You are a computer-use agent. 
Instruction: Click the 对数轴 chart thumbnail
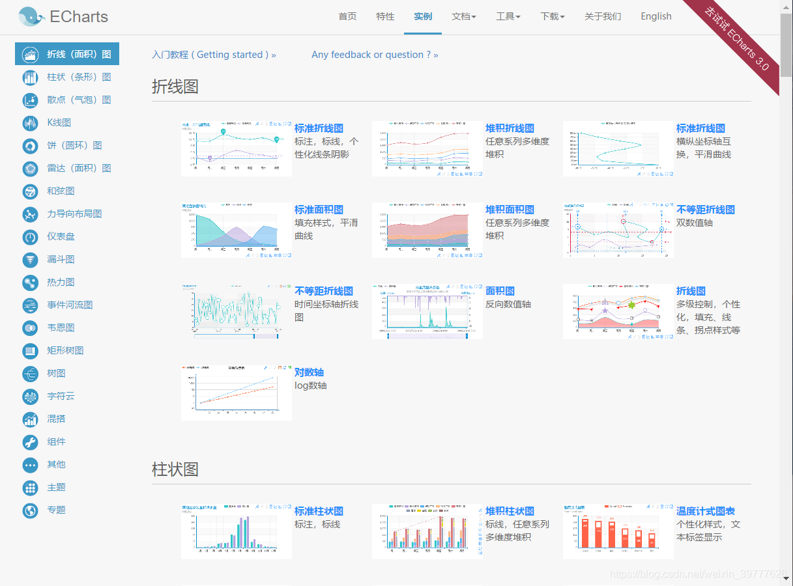coord(237,393)
